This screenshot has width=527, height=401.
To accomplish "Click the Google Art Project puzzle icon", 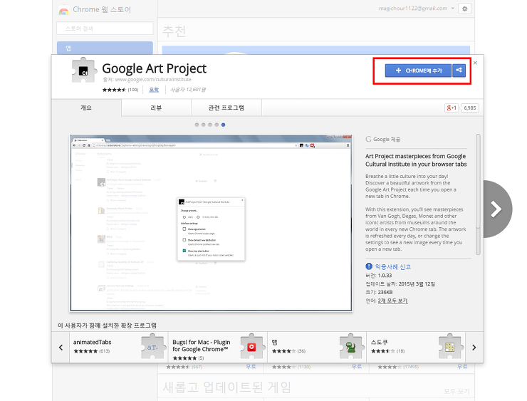I will tap(84, 71).
